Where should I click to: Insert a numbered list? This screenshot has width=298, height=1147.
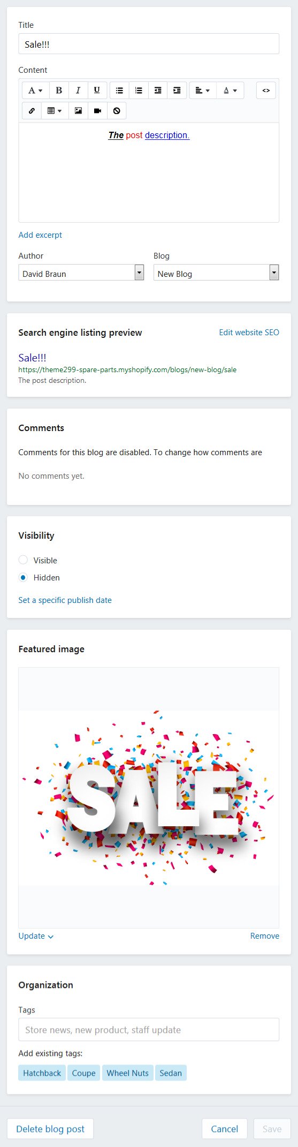pos(139,90)
